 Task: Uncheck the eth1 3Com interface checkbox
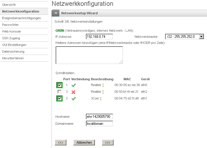[60, 99]
